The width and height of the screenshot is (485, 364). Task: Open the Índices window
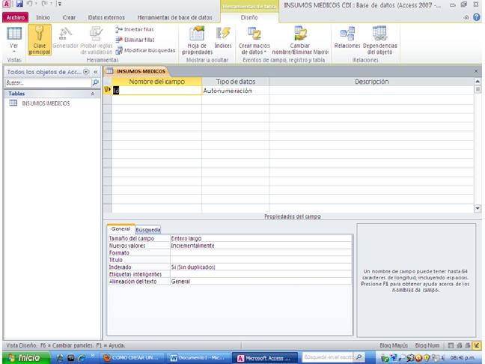tap(223, 38)
